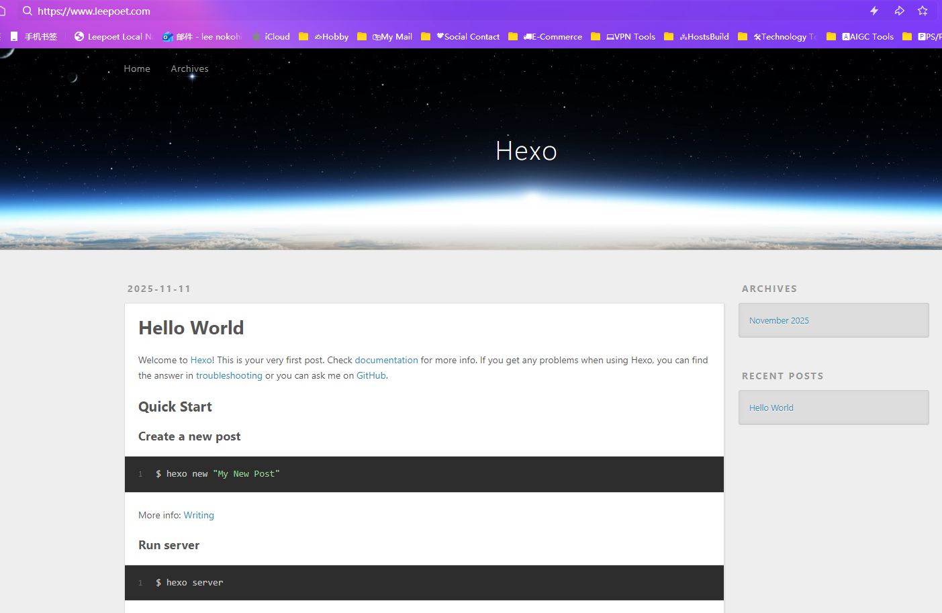
Task: Click the Writing more info link
Action: pos(199,515)
